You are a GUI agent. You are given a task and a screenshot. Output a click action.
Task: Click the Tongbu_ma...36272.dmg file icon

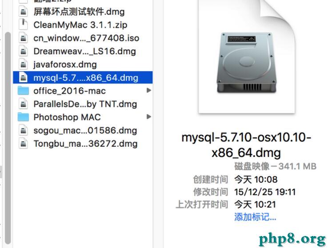23,143
